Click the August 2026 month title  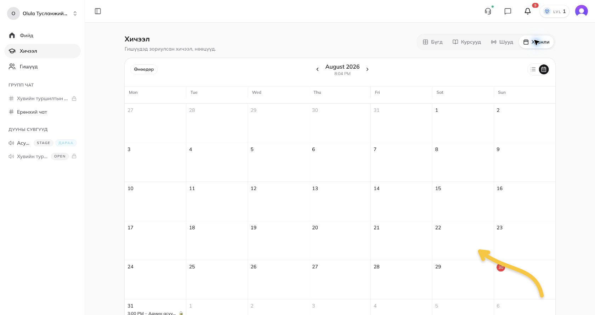click(342, 67)
